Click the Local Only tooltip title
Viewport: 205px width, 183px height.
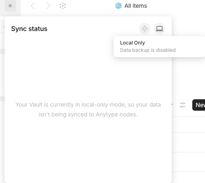(132, 43)
